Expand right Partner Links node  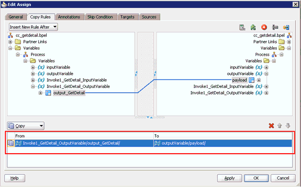pyautogui.click(x=289, y=42)
